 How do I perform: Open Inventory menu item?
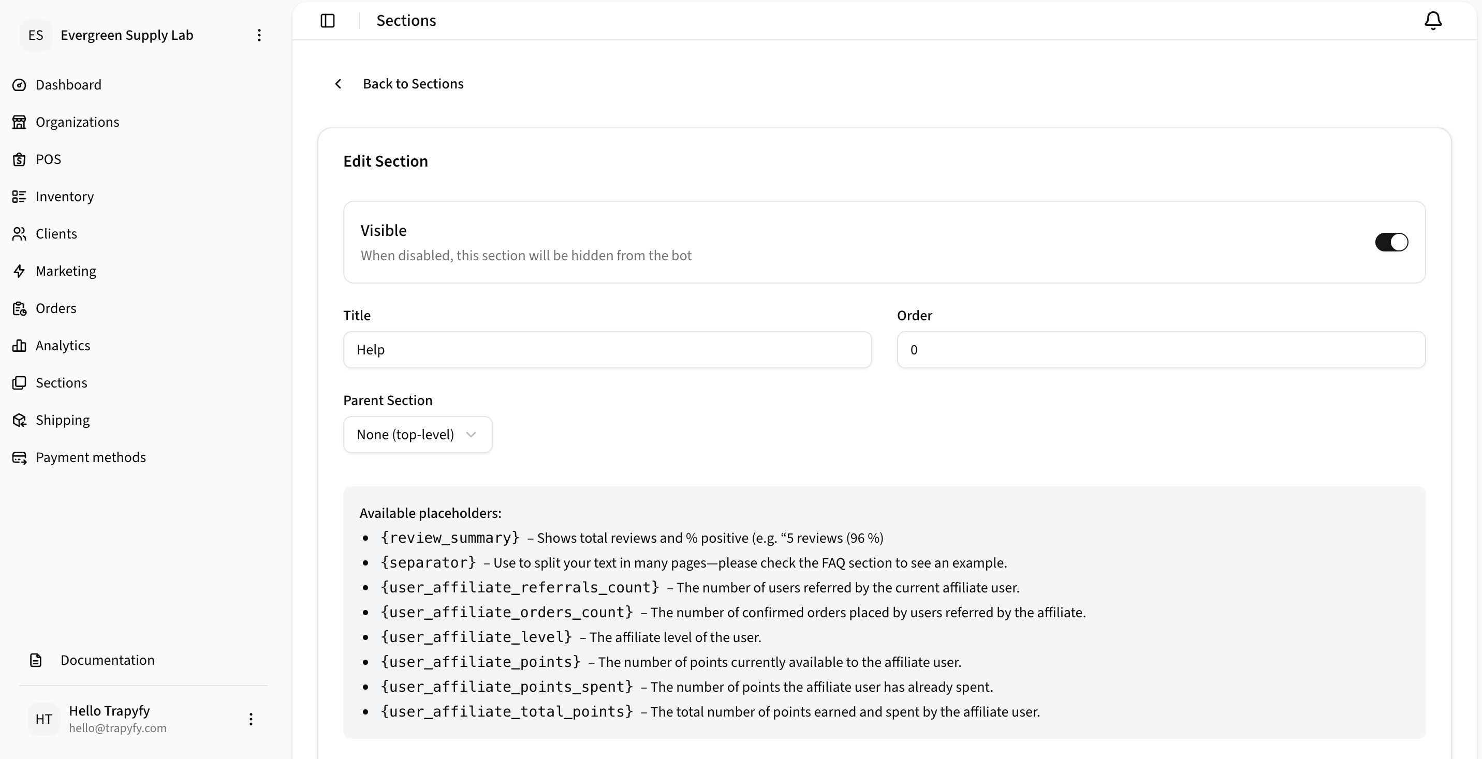coord(65,197)
